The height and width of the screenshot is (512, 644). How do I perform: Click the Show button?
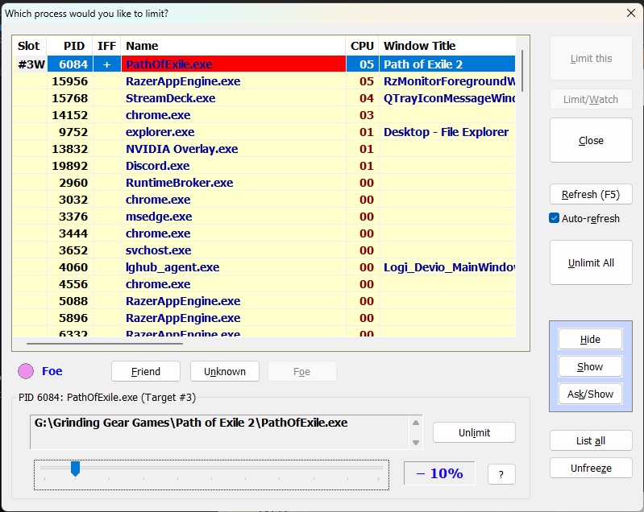(x=590, y=366)
